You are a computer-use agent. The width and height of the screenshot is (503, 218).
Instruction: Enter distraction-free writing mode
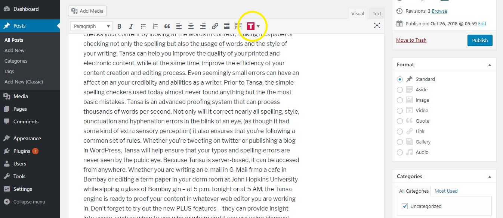point(377,26)
